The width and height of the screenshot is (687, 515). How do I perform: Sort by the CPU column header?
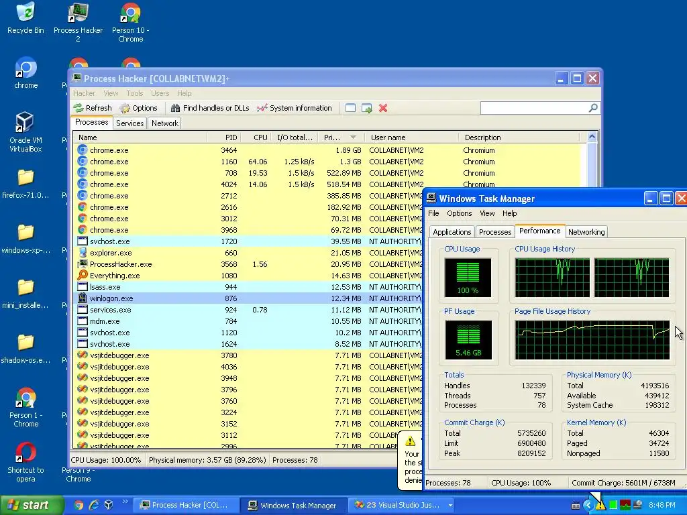(x=256, y=137)
